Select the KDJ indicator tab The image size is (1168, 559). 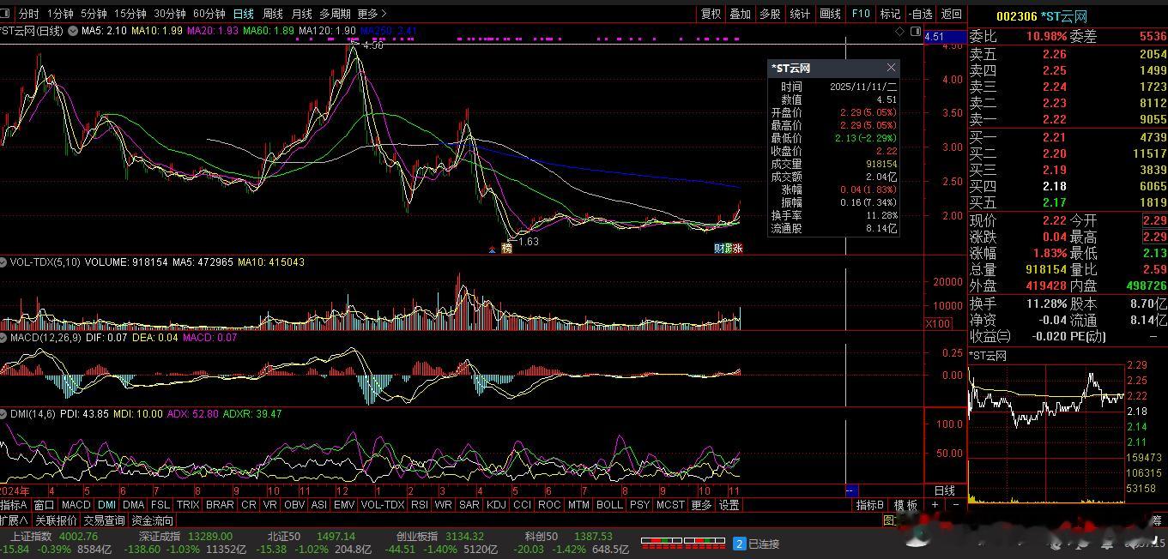point(496,505)
